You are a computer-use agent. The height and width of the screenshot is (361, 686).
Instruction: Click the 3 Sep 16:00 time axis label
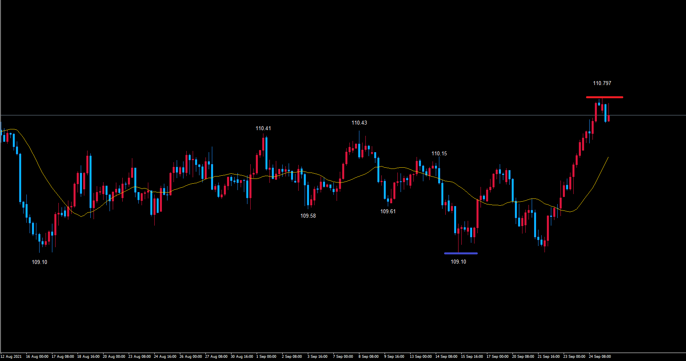317,357
